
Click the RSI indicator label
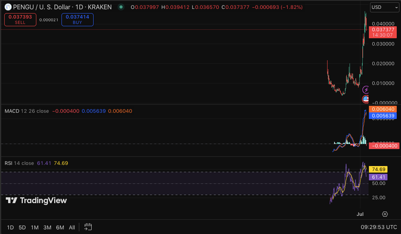[9, 163]
